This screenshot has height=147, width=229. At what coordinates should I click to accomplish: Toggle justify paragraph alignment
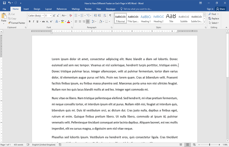88,22
